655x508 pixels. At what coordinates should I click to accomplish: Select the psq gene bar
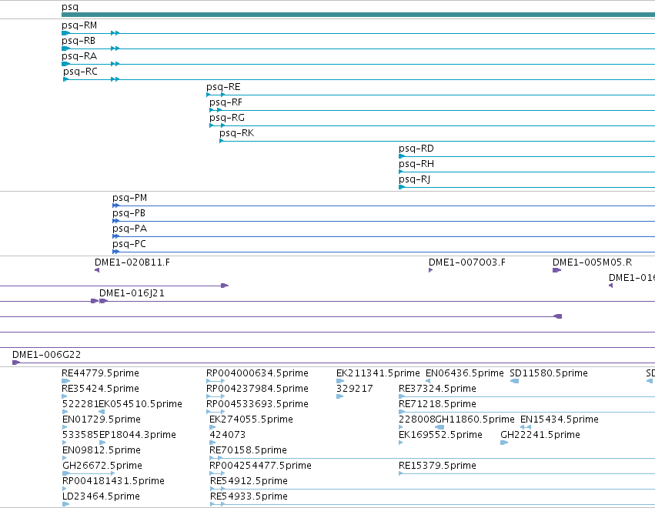(358, 15)
